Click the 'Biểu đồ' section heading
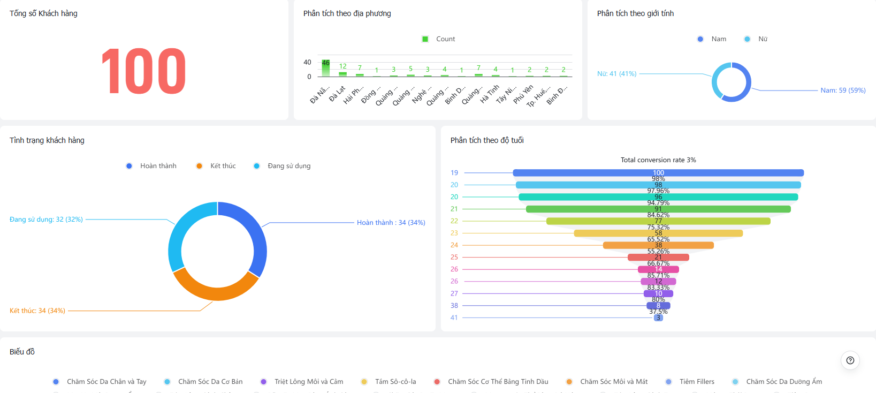Image resolution: width=876 pixels, height=393 pixels. pyautogui.click(x=22, y=352)
